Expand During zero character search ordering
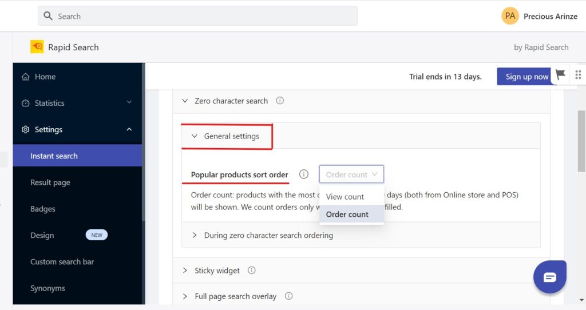Viewport: 586px width, 310px height. tap(195, 235)
